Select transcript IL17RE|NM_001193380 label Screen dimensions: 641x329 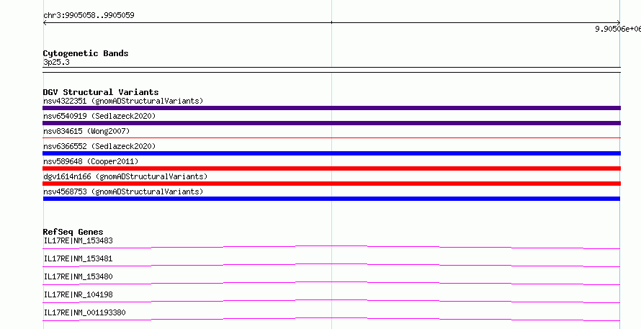click(84, 312)
